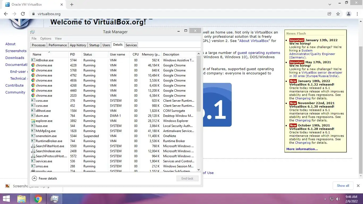Screen dimensions: 363x204
Task: Click the explorer.exe folder icon
Action: [x=33, y=121]
